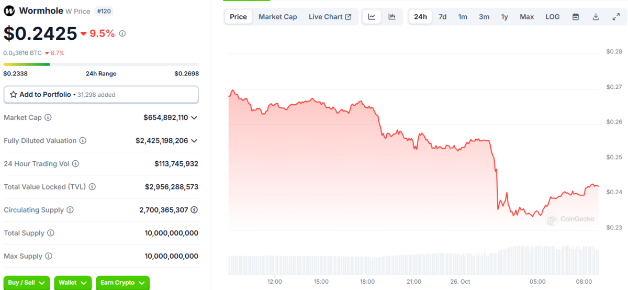Expand Fully Diluted Valuation chevron
This screenshot has width=628, height=290.
click(195, 141)
